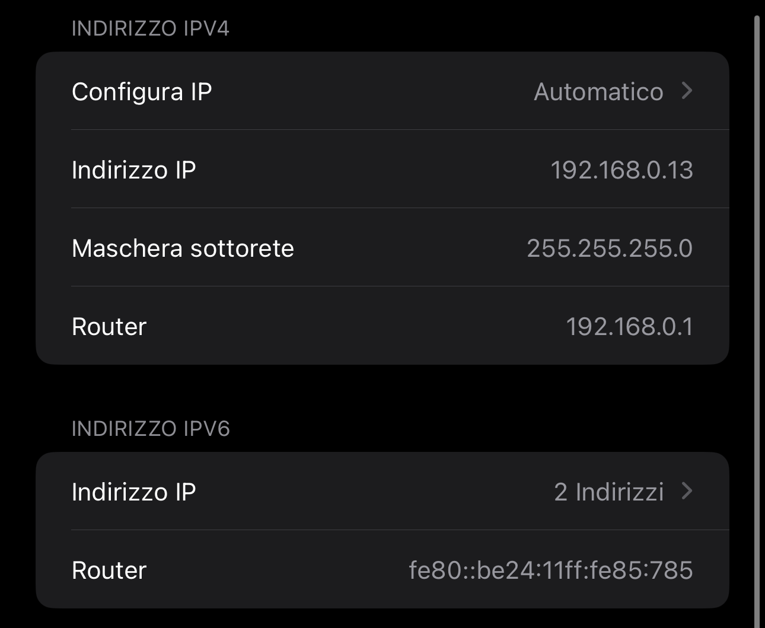Click the IPv6 Router label
Screen dimensions: 765x628
[109, 570]
